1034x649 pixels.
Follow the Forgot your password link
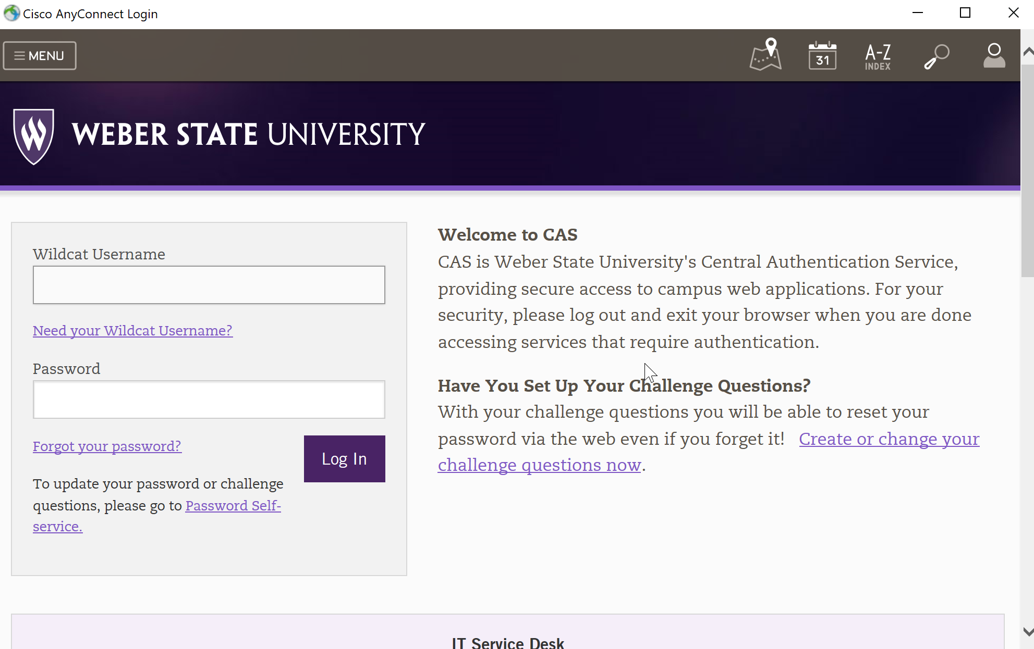[107, 446]
